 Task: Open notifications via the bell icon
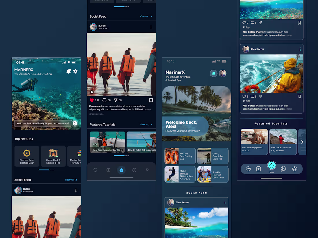[69, 71]
